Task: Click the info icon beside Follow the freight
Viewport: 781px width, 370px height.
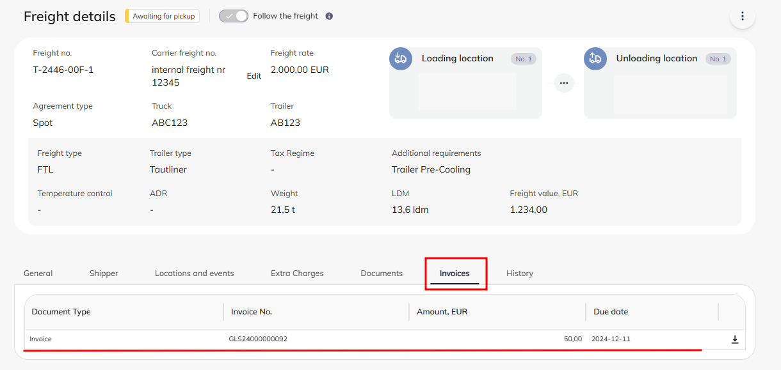Action: pos(329,16)
